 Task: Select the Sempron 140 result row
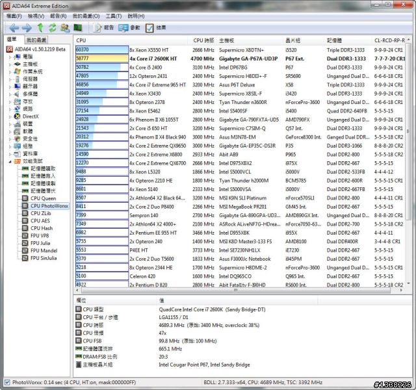(x=240, y=215)
